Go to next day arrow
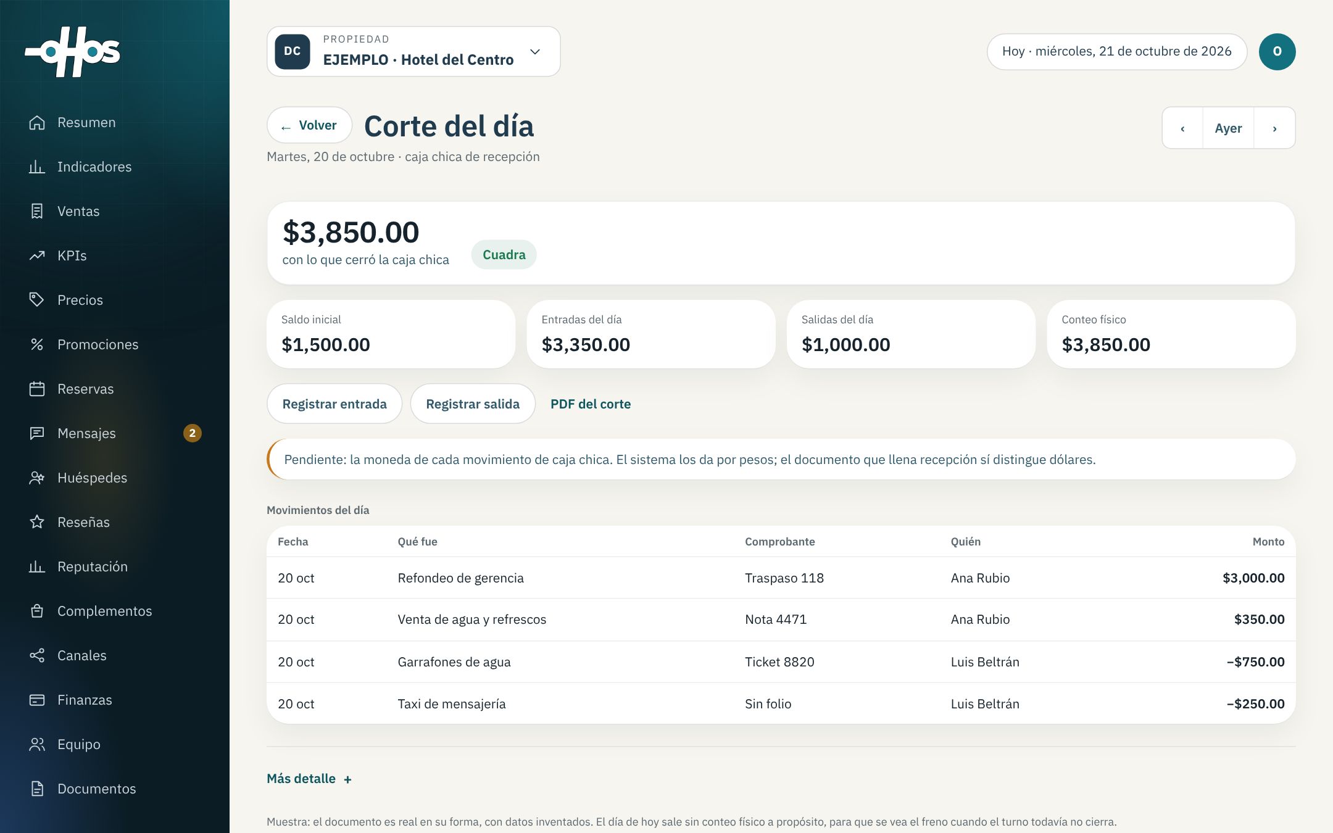Screen dimensions: 1333x833 1274,128
